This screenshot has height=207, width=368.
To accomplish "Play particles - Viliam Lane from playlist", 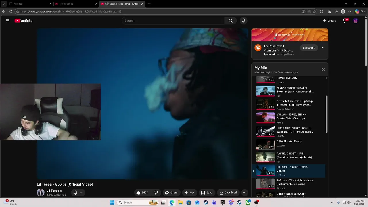I will coord(288,132).
